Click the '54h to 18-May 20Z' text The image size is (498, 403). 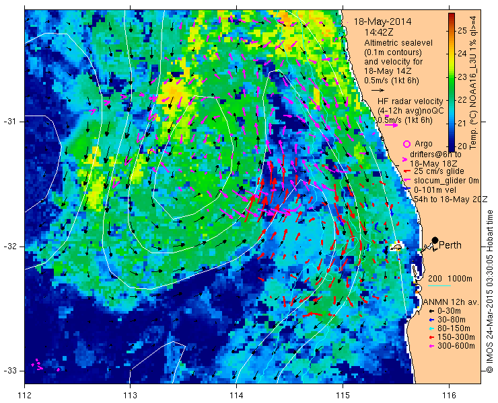click(451, 199)
